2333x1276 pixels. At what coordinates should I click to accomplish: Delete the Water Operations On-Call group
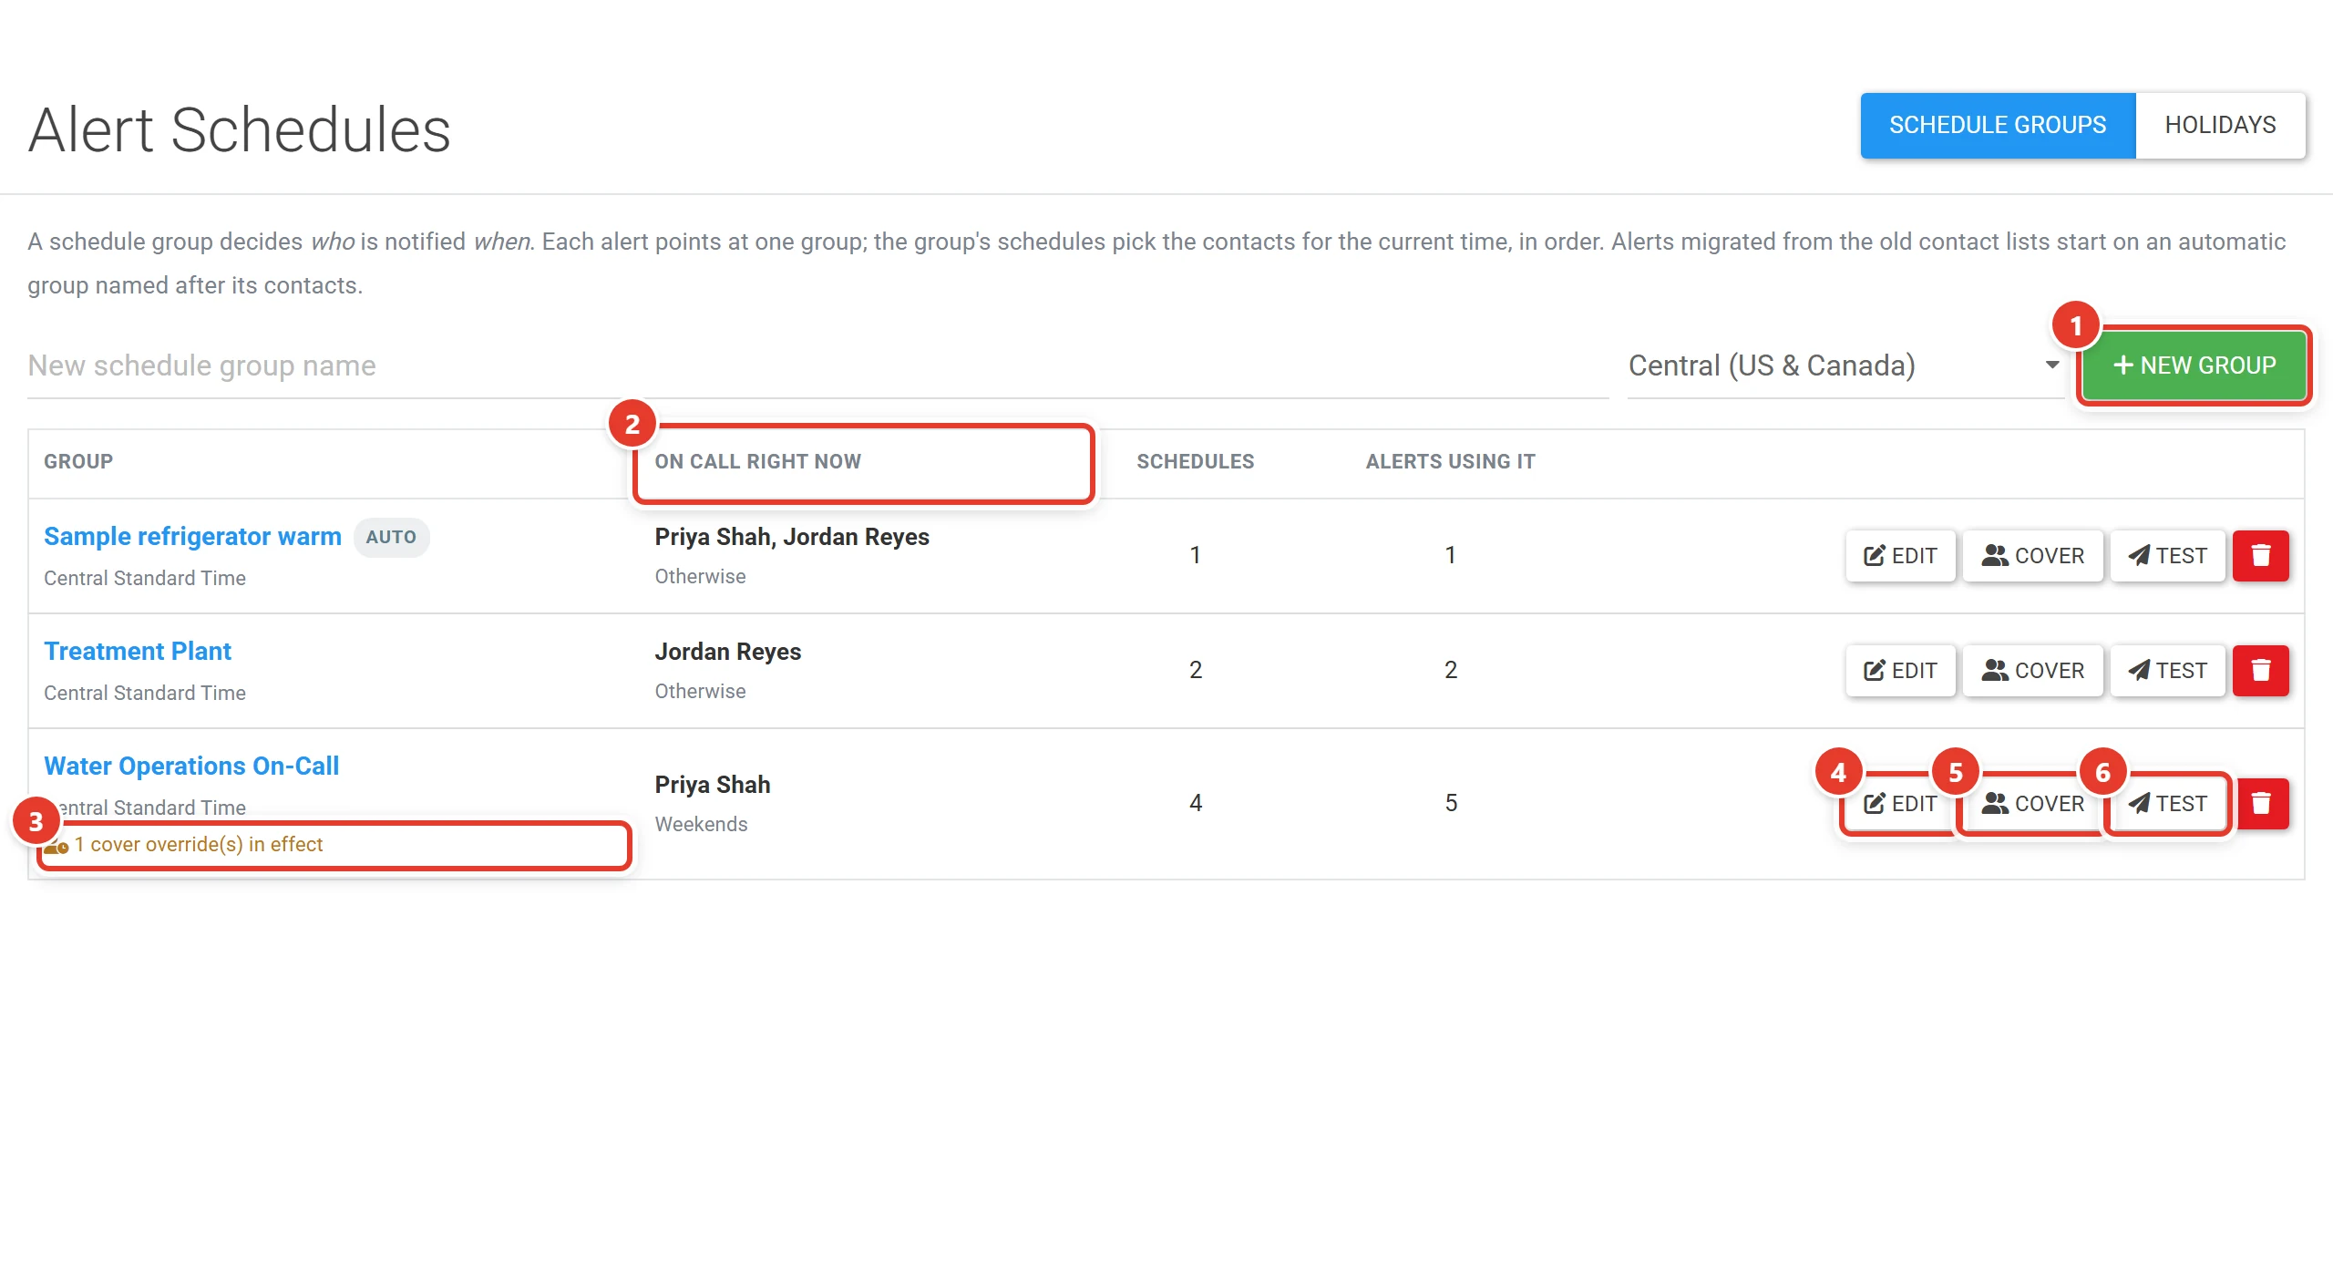pyautogui.click(x=2261, y=803)
